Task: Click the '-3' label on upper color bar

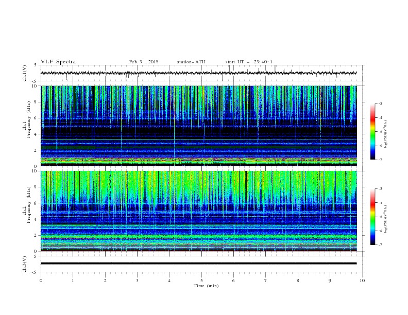Action: (x=380, y=103)
